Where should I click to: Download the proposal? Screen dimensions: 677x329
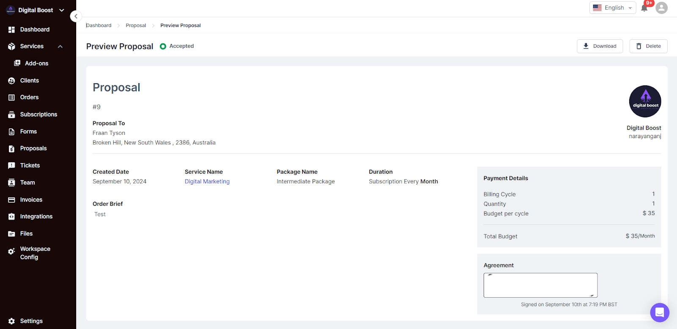tap(600, 46)
